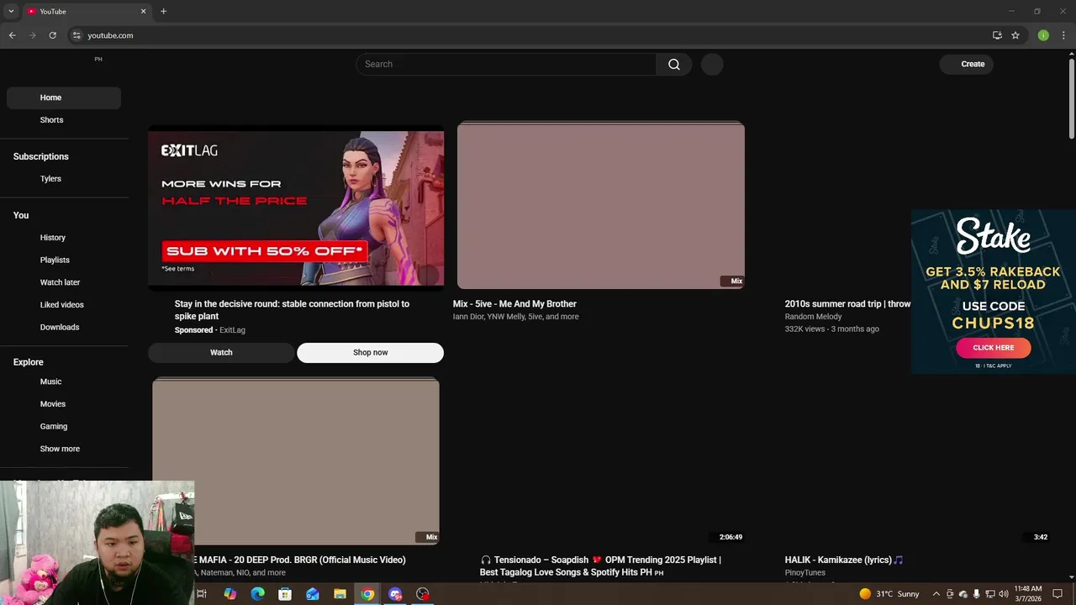This screenshot has height=605, width=1076.
Task: Open Liked videos
Action: pyautogui.click(x=64, y=305)
